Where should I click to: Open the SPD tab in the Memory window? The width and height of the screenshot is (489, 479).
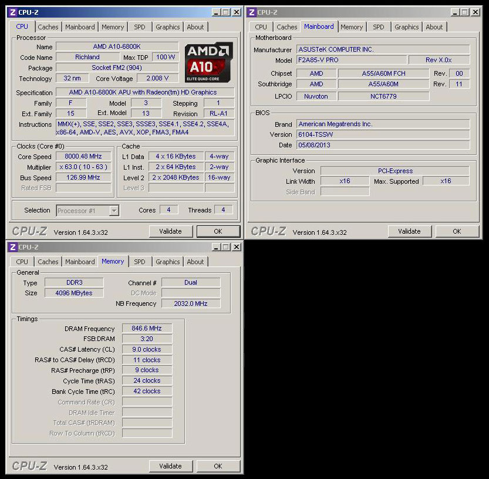point(139,262)
